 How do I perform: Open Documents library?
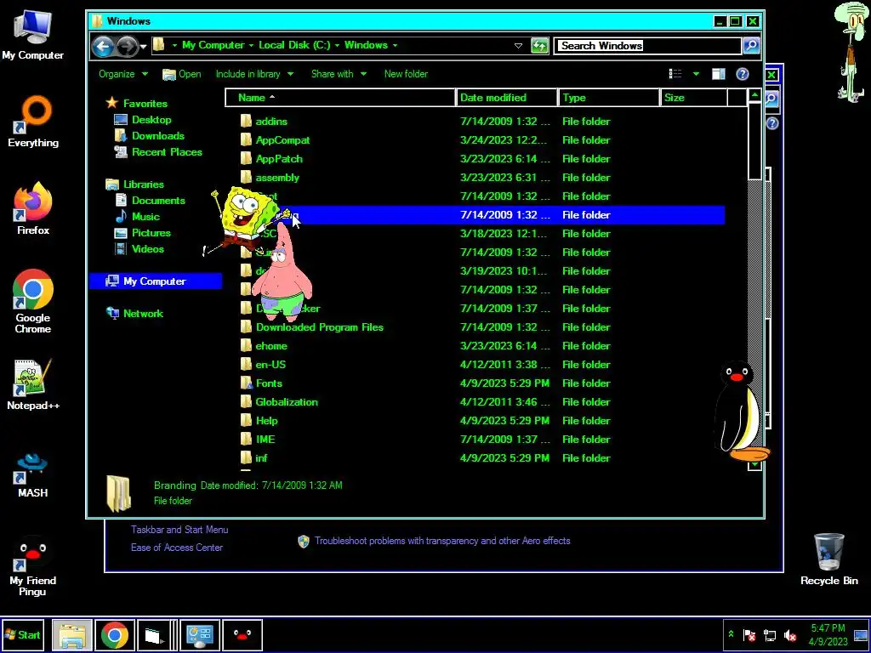tap(158, 201)
